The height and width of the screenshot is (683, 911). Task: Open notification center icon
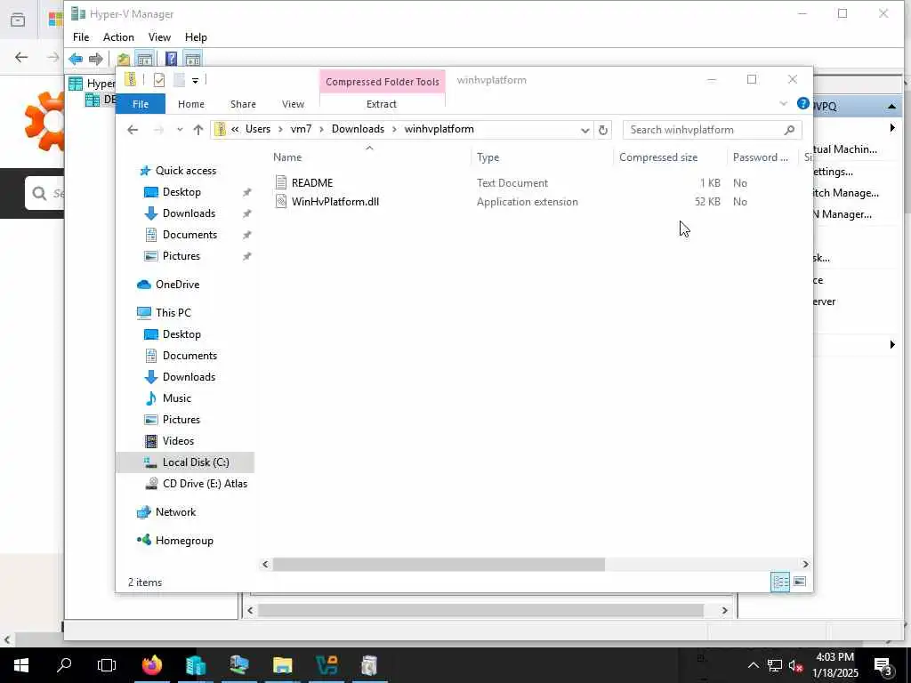click(883, 665)
